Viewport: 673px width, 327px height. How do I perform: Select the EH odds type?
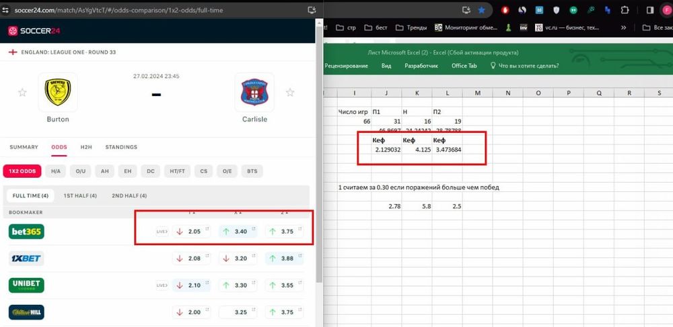pyautogui.click(x=127, y=171)
